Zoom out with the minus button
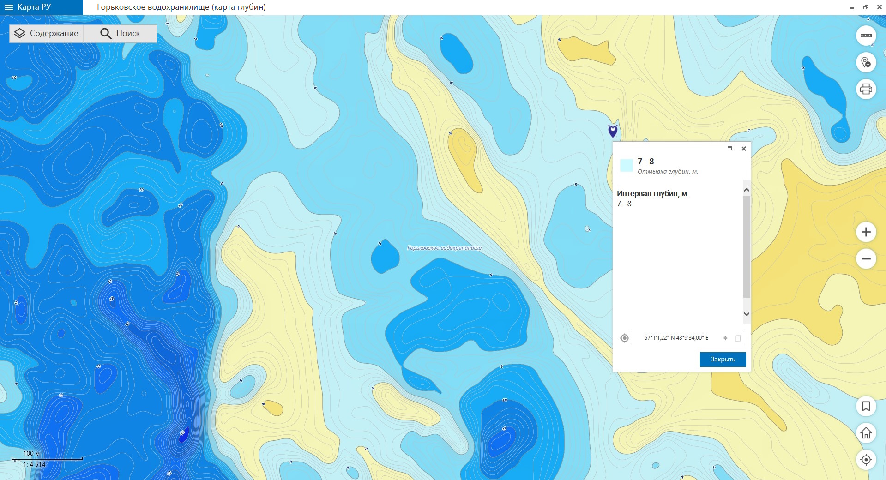The image size is (886, 480). click(x=866, y=258)
